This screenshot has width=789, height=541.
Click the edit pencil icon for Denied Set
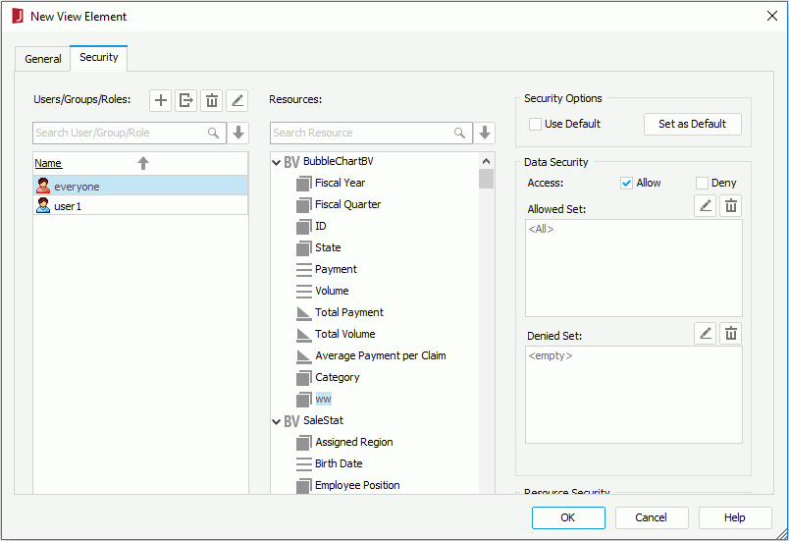pyautogui.click(x=705, y=333)
